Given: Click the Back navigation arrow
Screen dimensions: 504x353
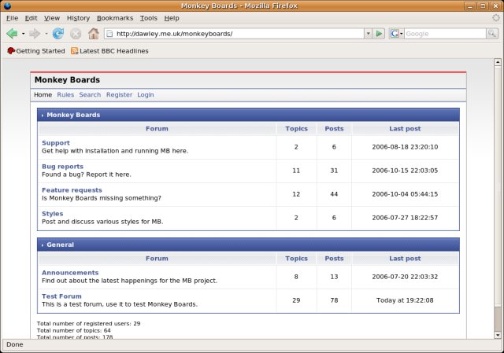Looking at the screenshot, I should (12, 34).
